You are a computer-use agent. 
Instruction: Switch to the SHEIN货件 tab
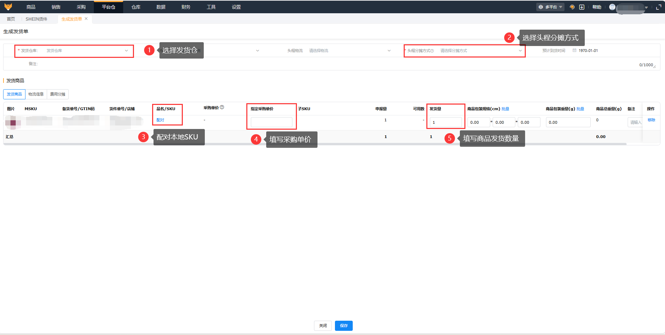point(36,19)
